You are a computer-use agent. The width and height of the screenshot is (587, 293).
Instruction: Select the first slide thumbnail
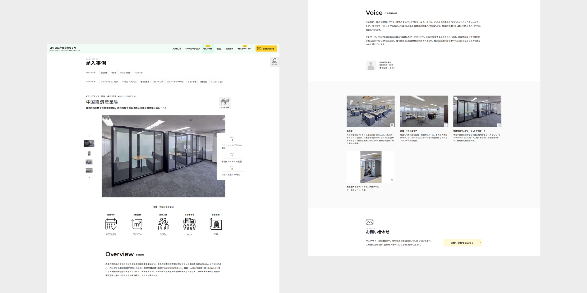pyautogui.click(x=89, y=144)
